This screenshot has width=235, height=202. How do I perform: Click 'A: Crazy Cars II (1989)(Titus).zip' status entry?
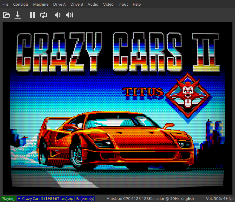(x=45, y=198)
